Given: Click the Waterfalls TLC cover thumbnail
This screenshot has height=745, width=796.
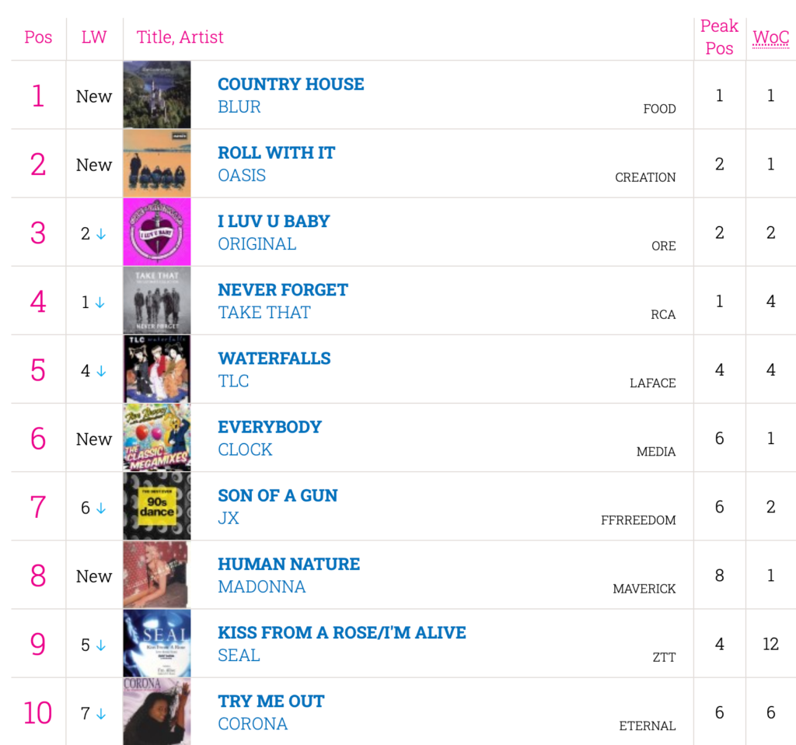Looking at the screenshot, I should click(156, 369).
